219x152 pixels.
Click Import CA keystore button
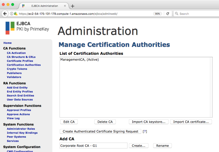(x=148, y=122)
